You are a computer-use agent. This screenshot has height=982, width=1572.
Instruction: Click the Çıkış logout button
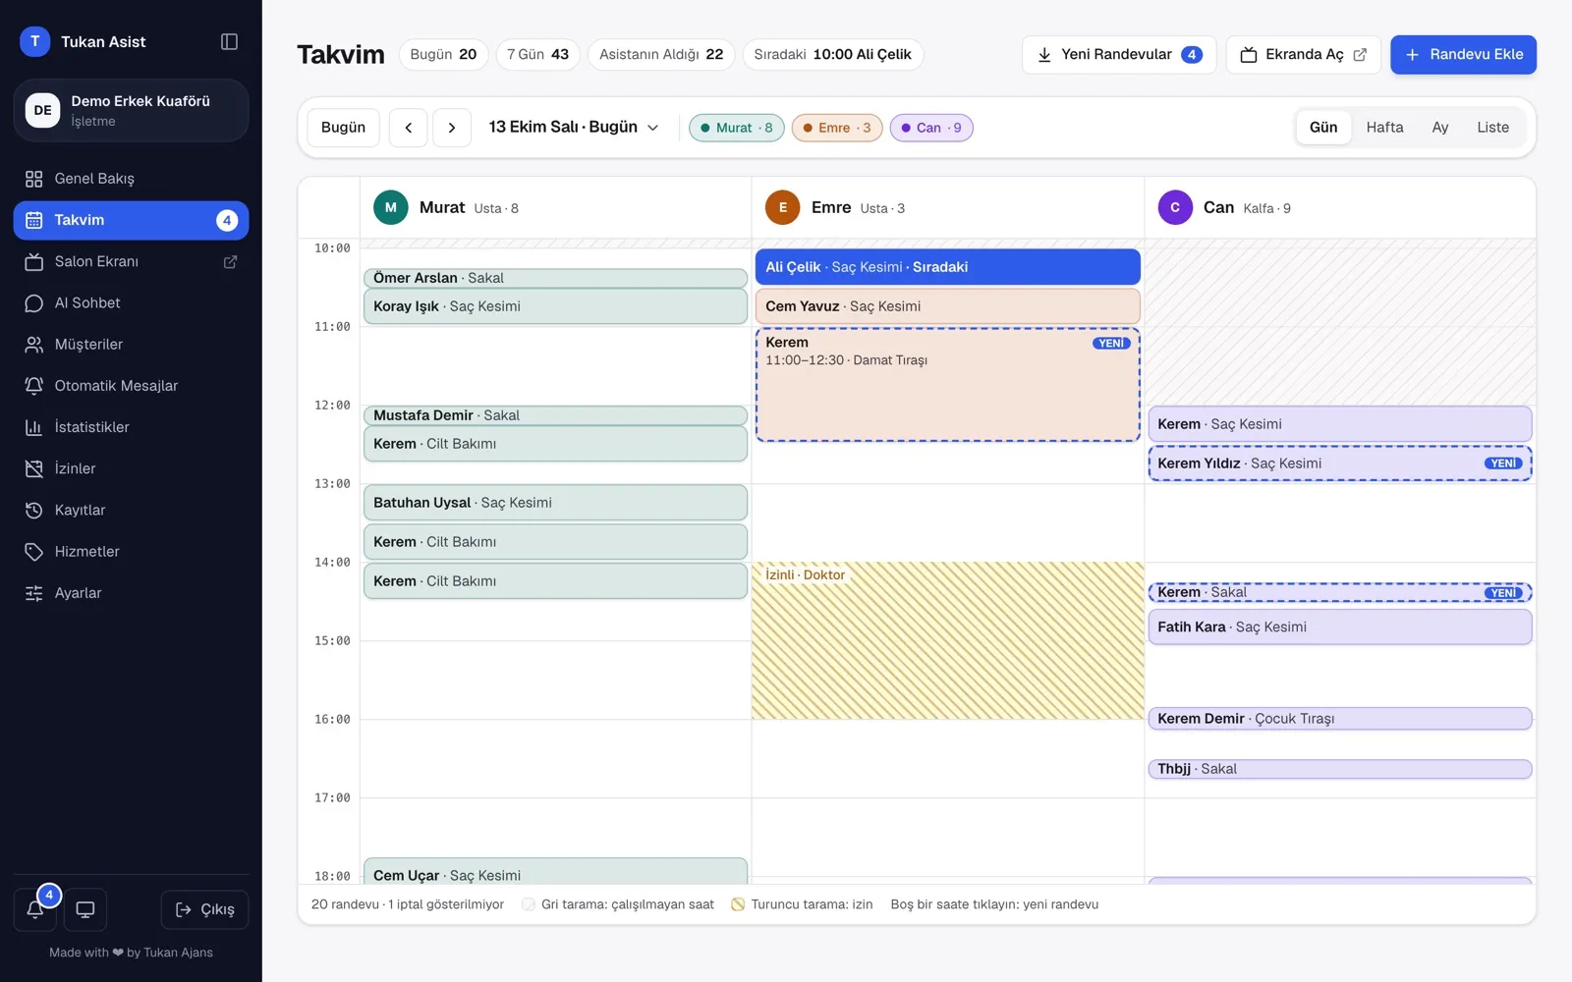pyautogui.click(x=204, y=909)
